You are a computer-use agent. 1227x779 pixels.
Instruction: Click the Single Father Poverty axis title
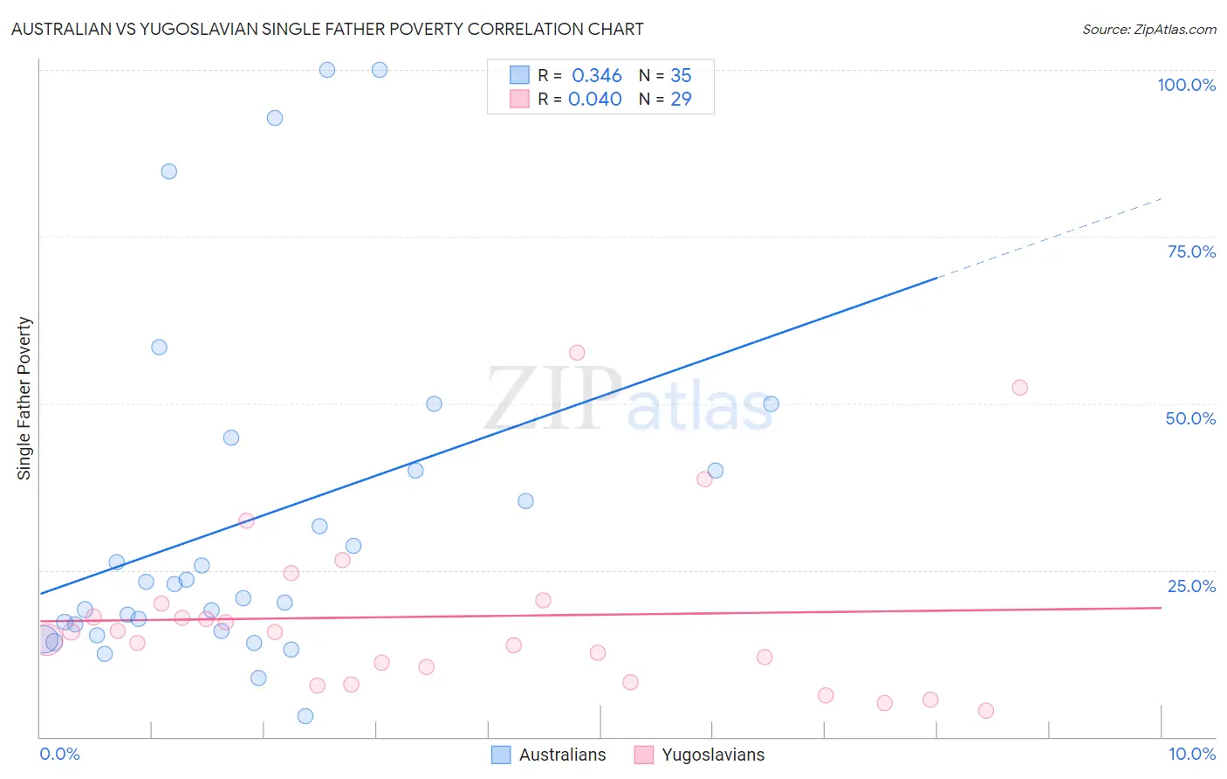point(24,398)
